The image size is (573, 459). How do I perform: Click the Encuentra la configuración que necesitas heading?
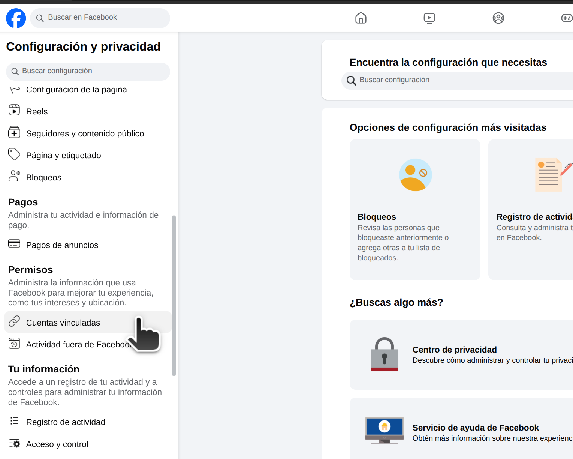click(448, 62)
